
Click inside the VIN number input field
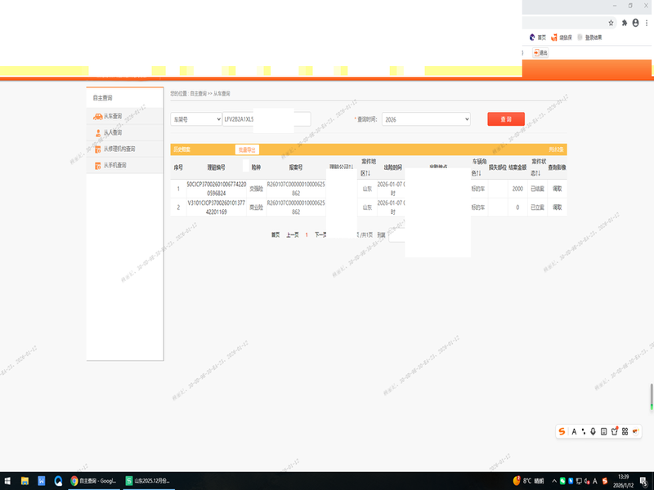point(267,119)
